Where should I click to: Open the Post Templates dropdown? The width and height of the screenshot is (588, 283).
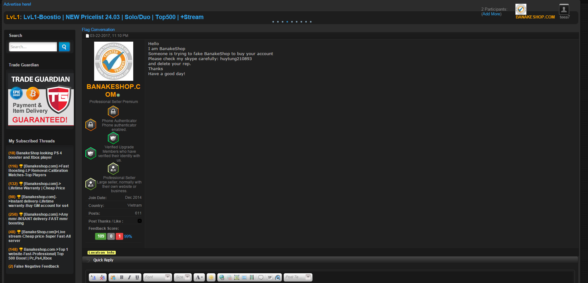pos(298,277)
